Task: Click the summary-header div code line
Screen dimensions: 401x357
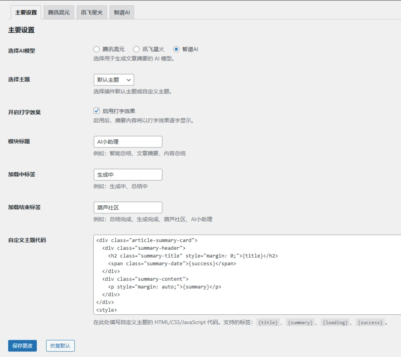Action: (x=144, y=248)
